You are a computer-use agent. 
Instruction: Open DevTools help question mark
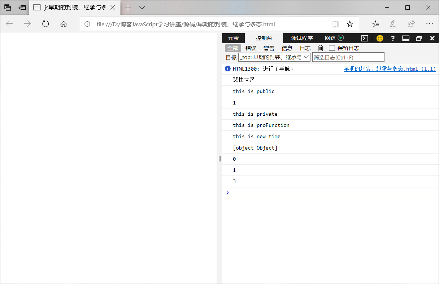tap(393, 38)
